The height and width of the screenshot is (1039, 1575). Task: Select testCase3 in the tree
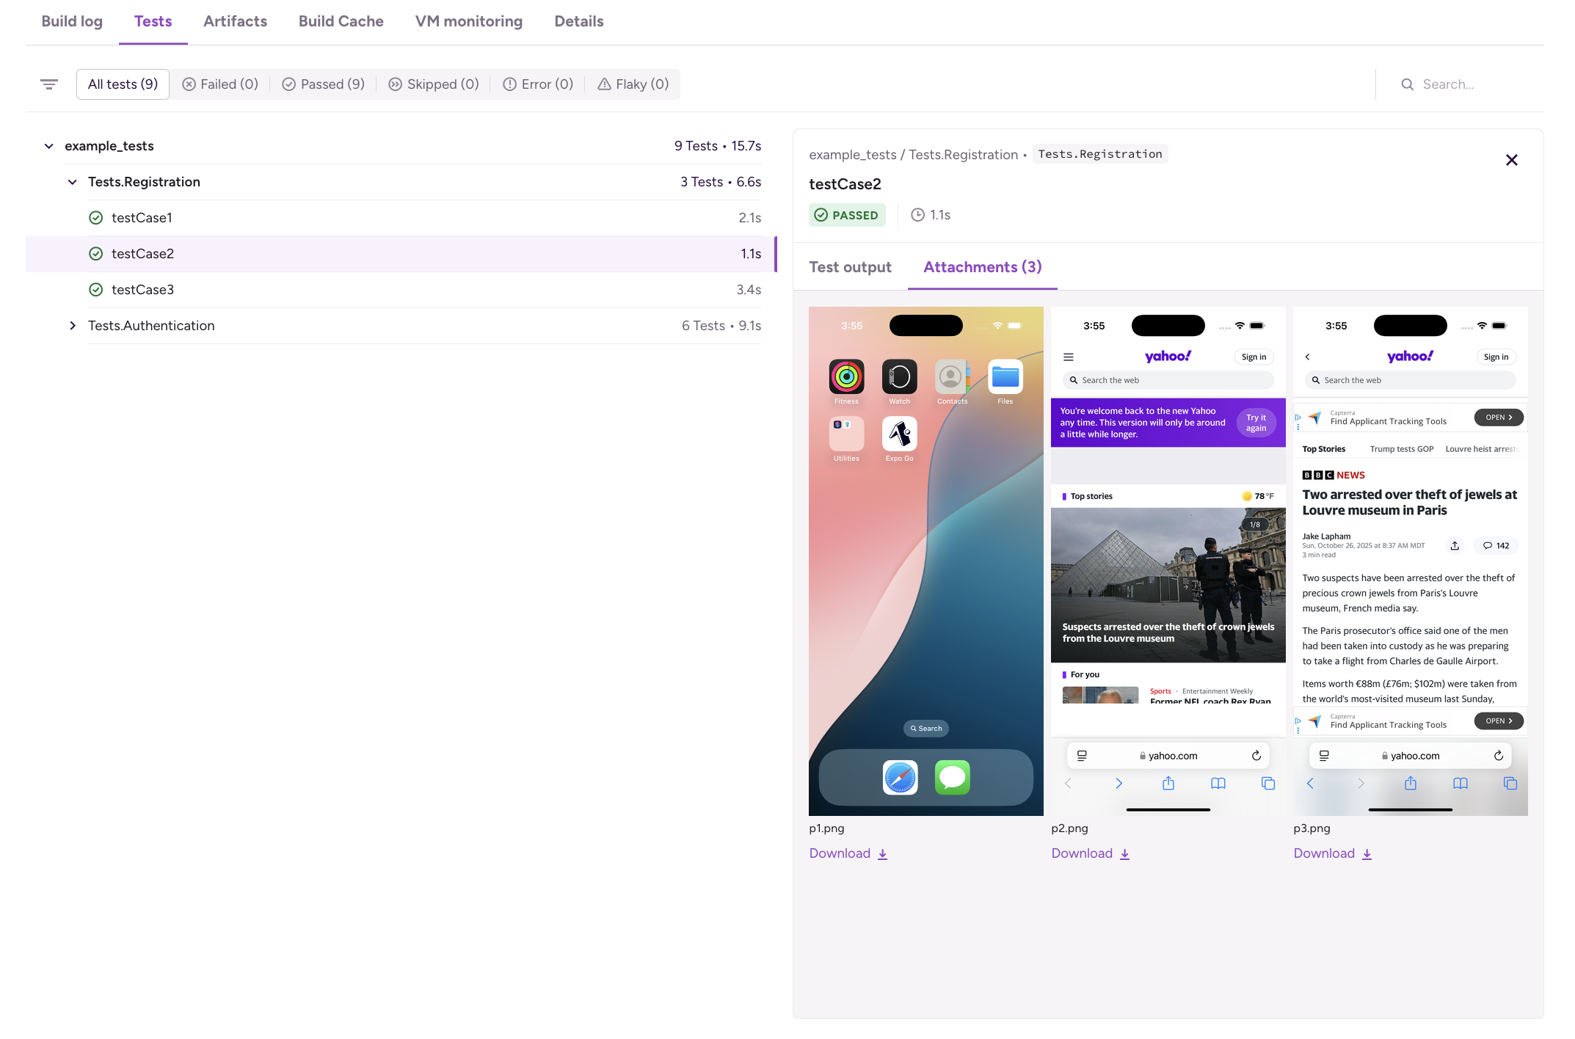[x=142, y=290]
